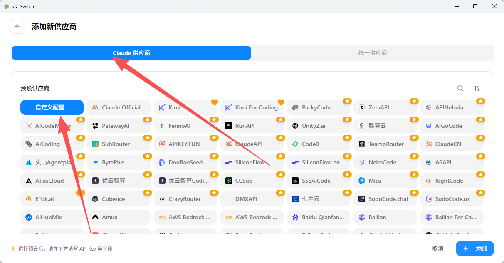The height and width of the screenshot is (263, 504).
Task: Select the ClaudeCN provider
Action: click(x=452, y=144)
